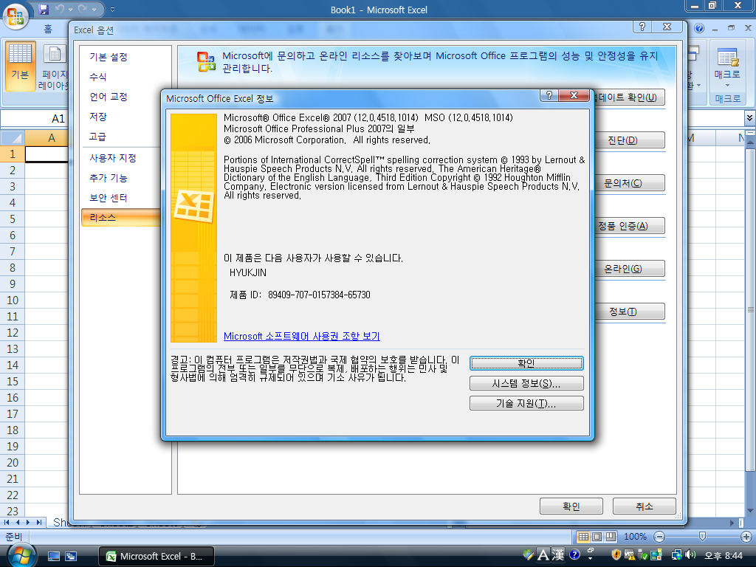Switch to Page Layout view in status bar

tap(597, 537)
